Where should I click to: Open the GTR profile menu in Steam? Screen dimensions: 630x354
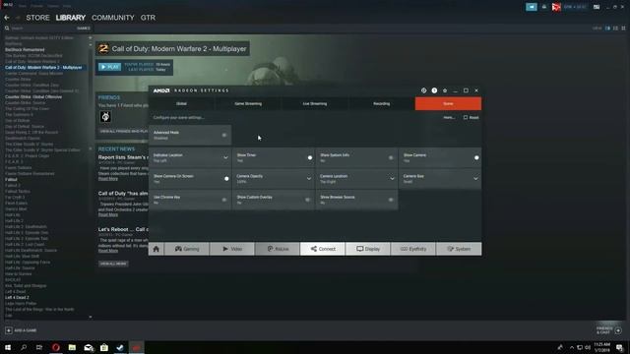(148, 18)
